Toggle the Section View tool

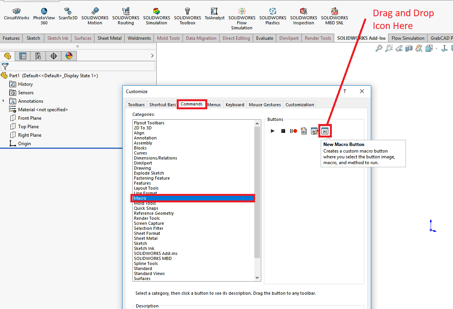(409, 48)
